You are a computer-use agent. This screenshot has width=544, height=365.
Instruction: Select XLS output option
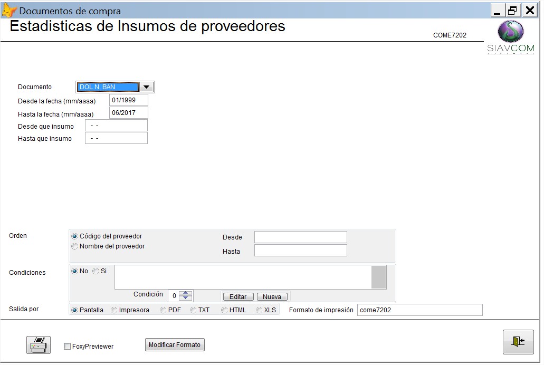[259, 310]
